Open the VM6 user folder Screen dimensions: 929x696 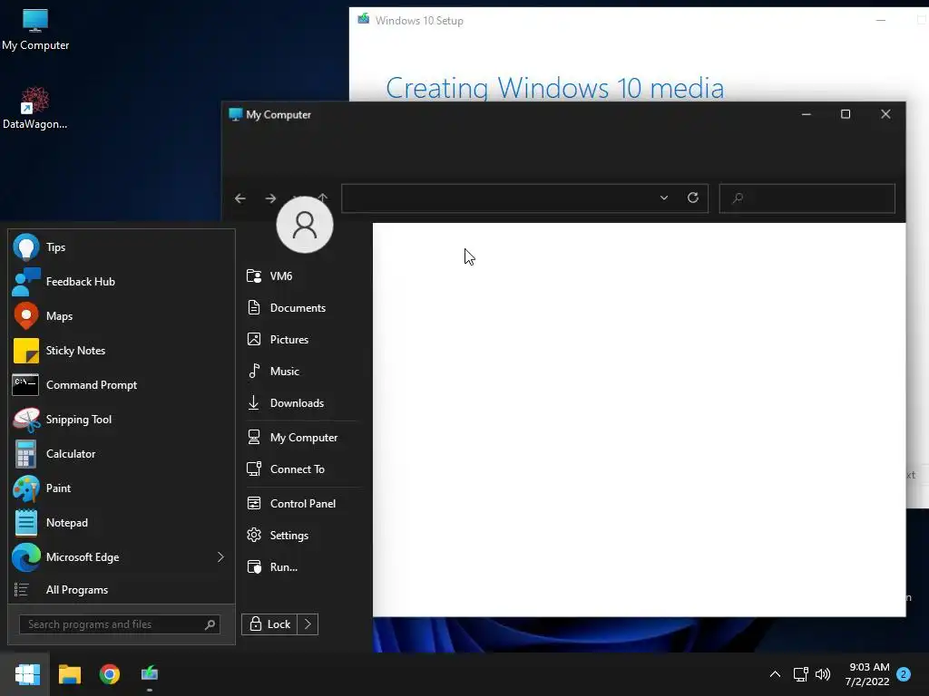(x=302, y=275)
